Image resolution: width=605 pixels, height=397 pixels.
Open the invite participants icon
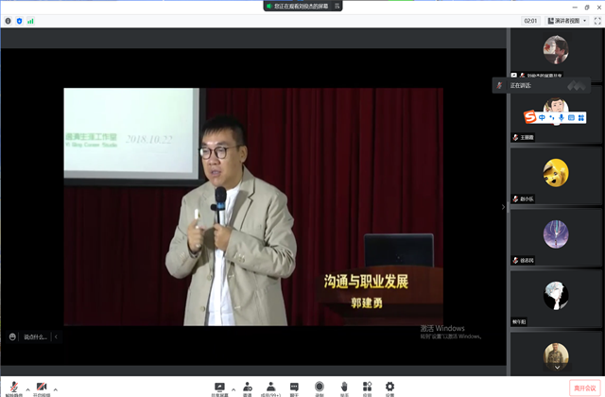(247, 386)
